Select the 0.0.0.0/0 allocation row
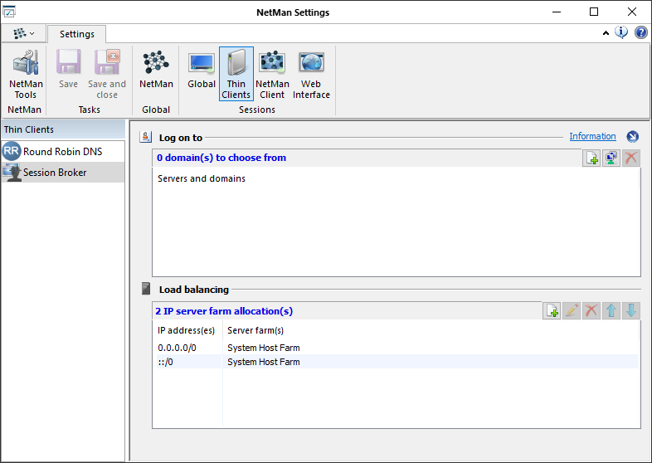Viewport: 652px width, 463px height. 177,348
